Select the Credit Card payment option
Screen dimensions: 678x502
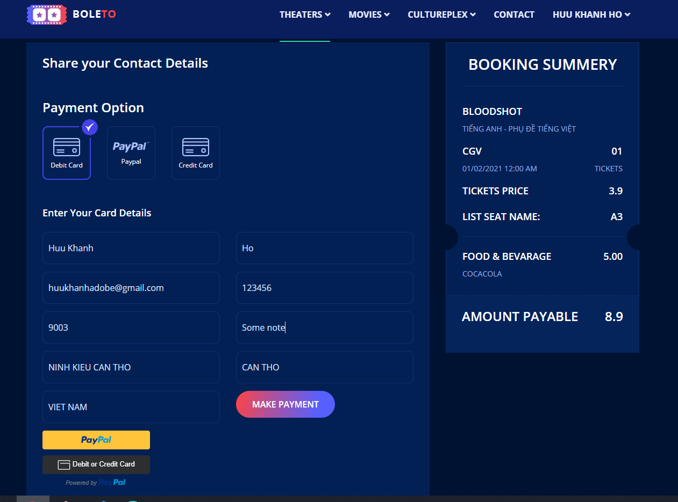pos(196,153)
